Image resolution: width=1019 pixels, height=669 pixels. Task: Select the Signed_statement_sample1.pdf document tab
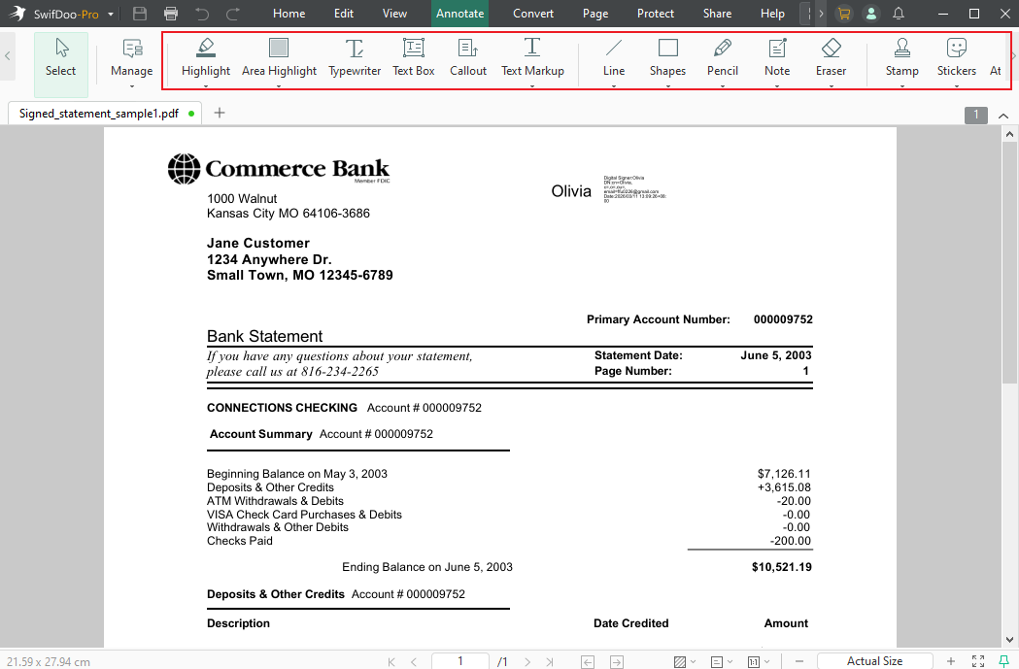(x=99, y=113)
